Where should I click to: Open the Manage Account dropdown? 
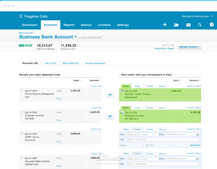point(189,47)
